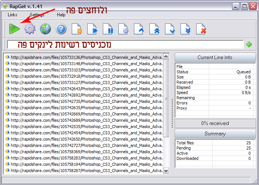Move link to top with double up-arrow icon
This screenshot has height=185, width=259.
154,29
